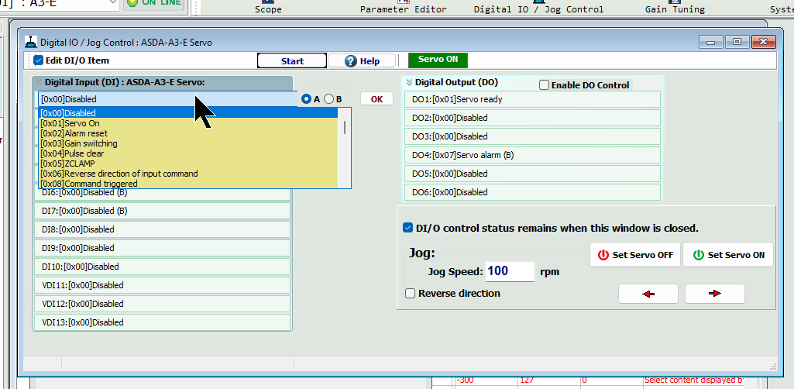Toggle the Edit DI/O Item checkbox
The height and width of the screenshot is (389, 794).
click(39, 60)
